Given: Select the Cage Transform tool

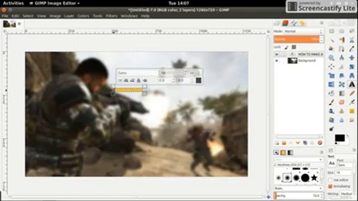Looking at the screenshot, I should (342, 84).
